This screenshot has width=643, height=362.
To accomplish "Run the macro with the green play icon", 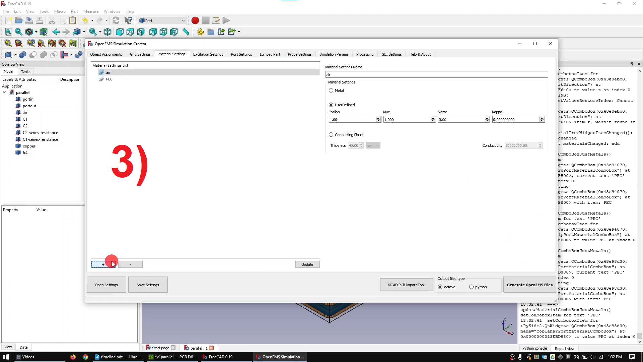I will [226, 20].
